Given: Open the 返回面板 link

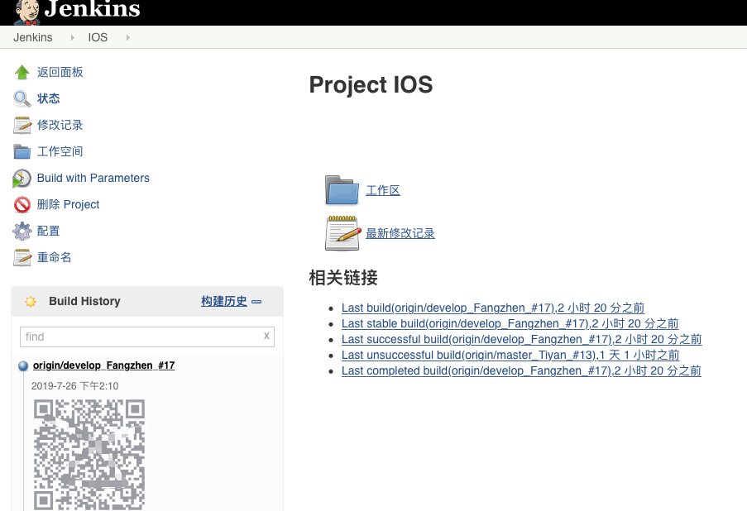Looking at the screenshot, I should click(x=60, y=73).
